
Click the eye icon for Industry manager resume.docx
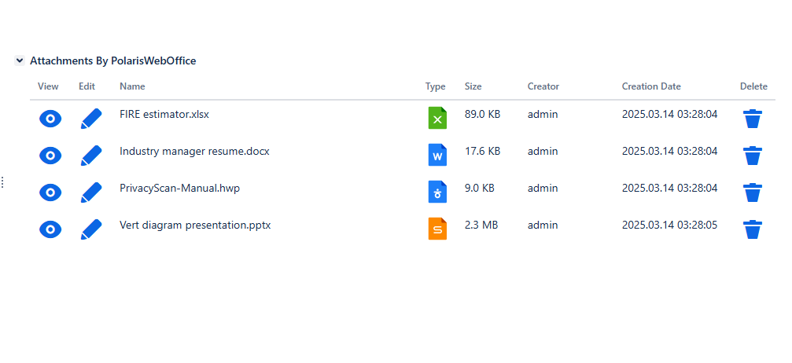tap(50, 156)
